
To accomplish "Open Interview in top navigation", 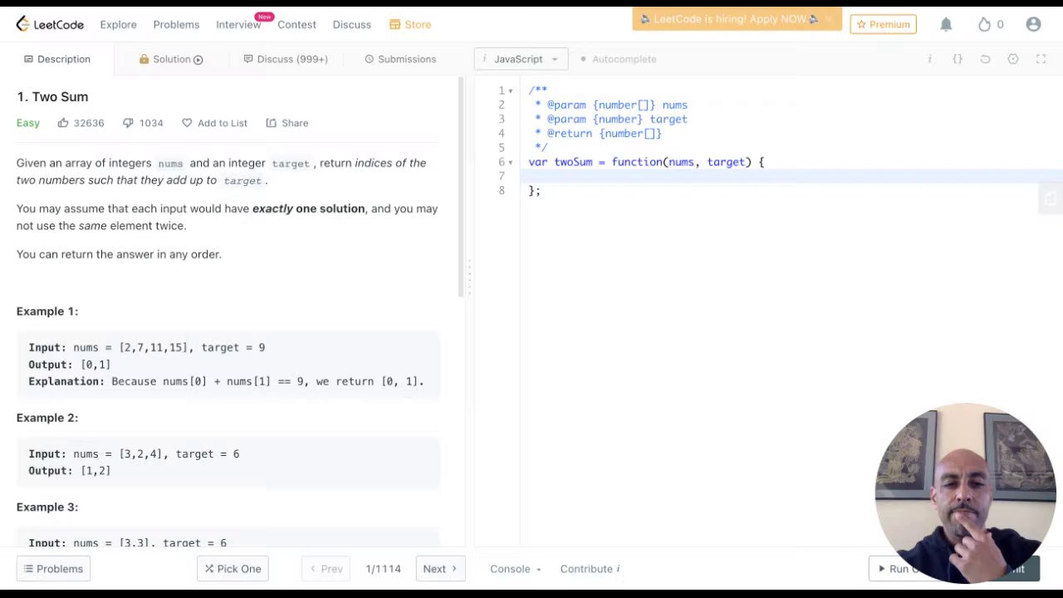I will click(x=238, y=25).
